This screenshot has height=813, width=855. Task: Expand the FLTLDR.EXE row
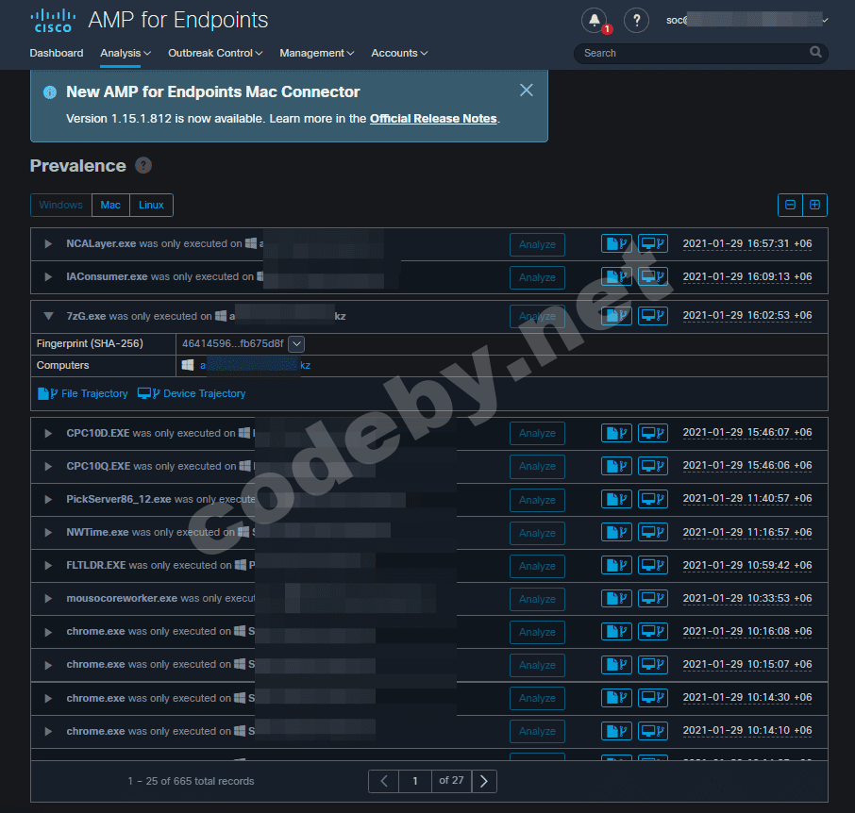tap(48, 566)
